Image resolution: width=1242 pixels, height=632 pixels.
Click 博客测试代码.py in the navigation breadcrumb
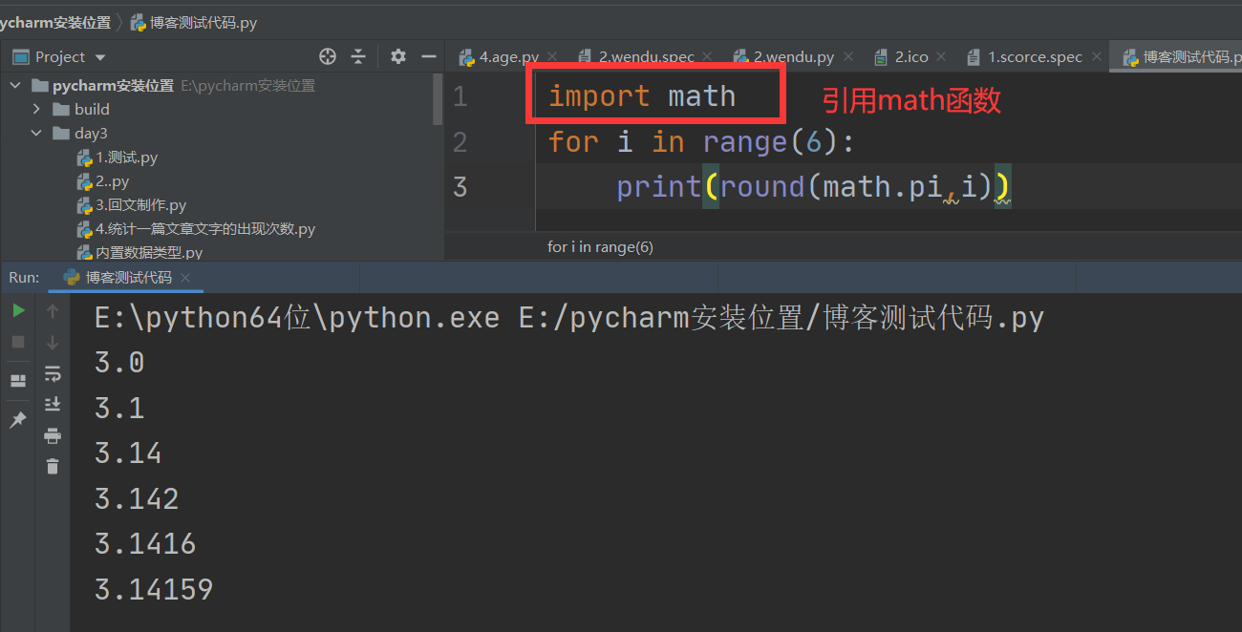coord(203,22)
